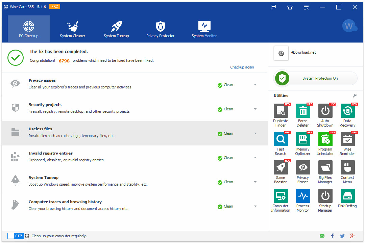Screen dimensions: 365x243
Task: Open the Startup Manager
Action: point(325,196)
